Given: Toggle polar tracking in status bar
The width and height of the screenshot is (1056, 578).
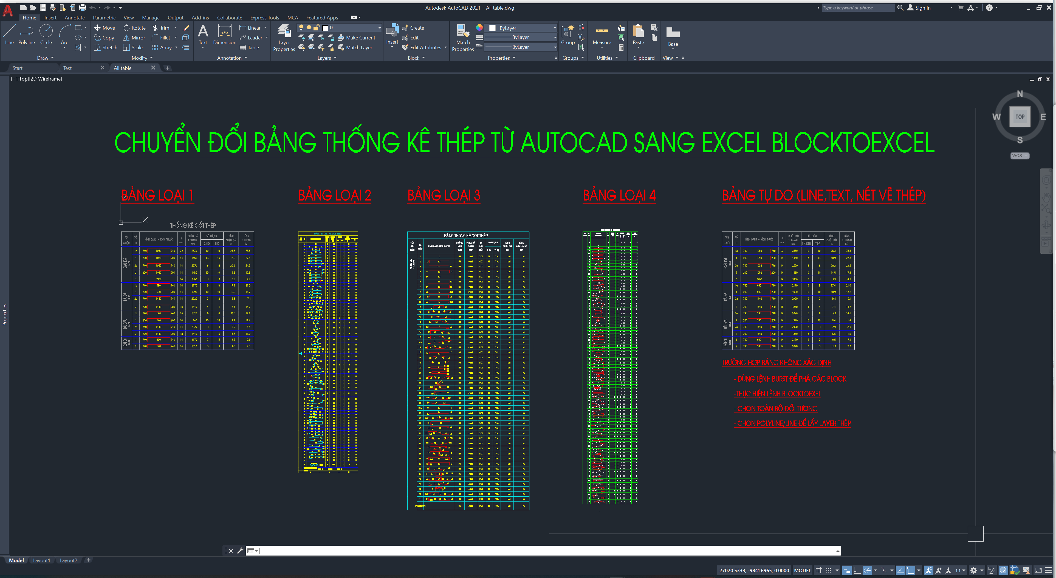Looking at the screenshot, I should point(867,570).
